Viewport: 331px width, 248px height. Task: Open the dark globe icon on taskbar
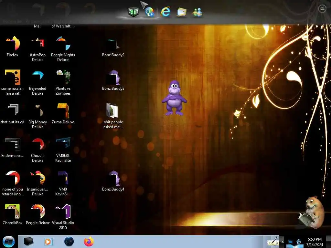tap(69, 242)
